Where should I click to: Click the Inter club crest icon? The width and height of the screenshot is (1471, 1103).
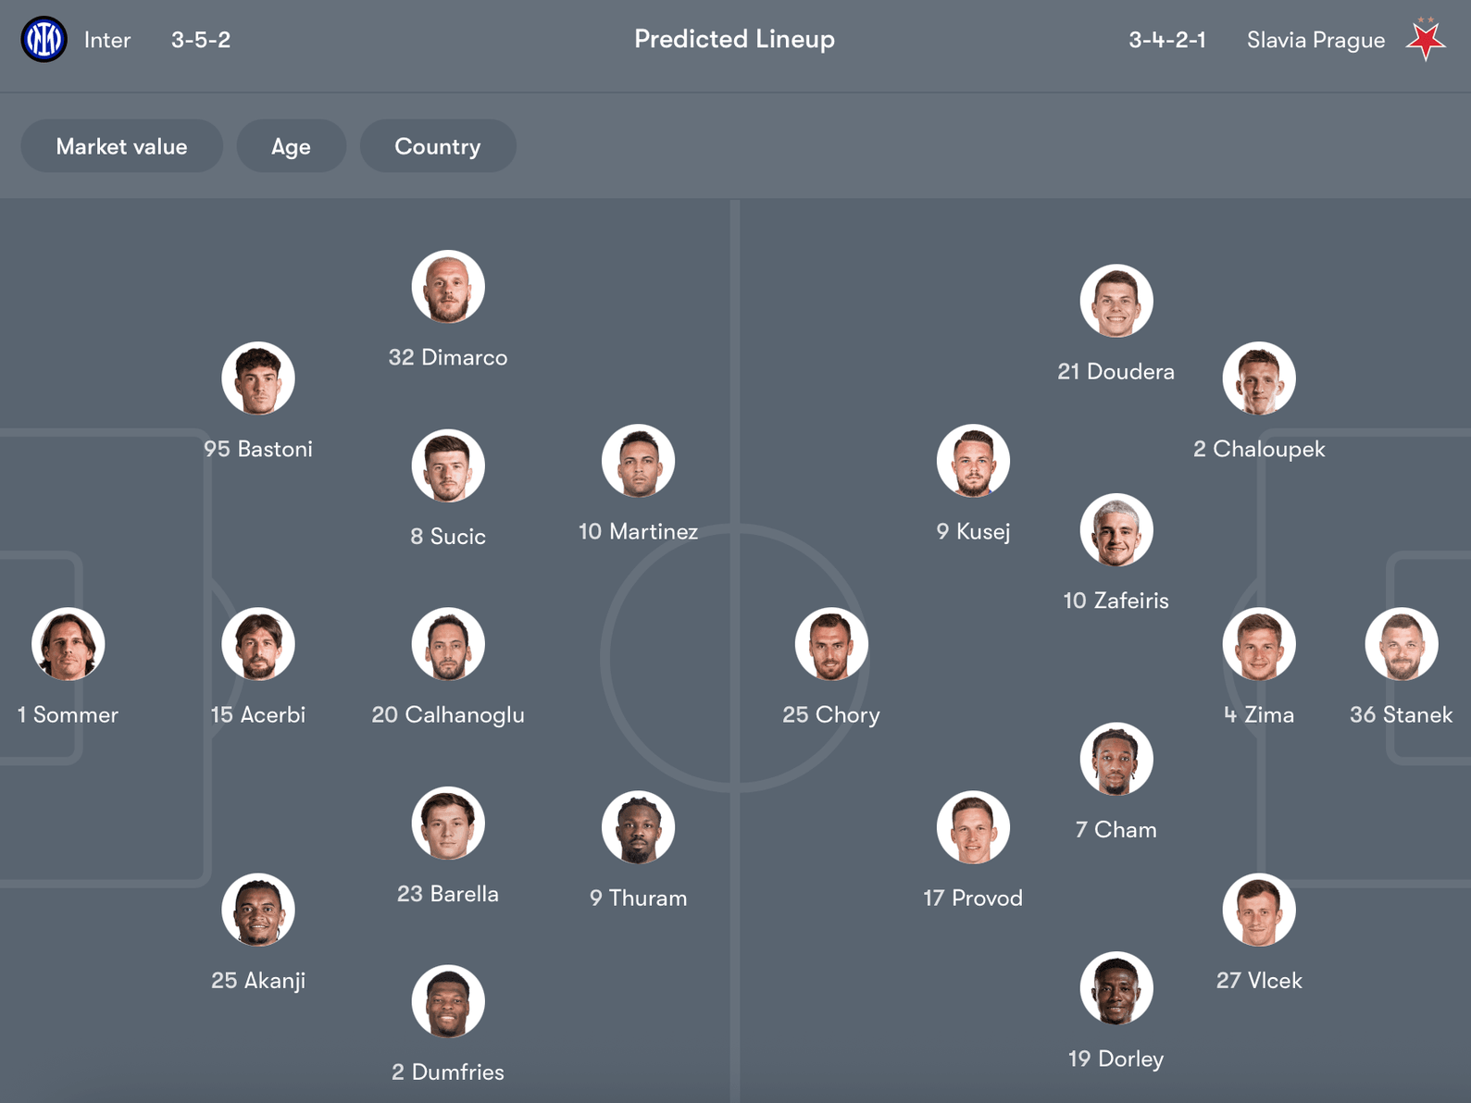(44, 40)
